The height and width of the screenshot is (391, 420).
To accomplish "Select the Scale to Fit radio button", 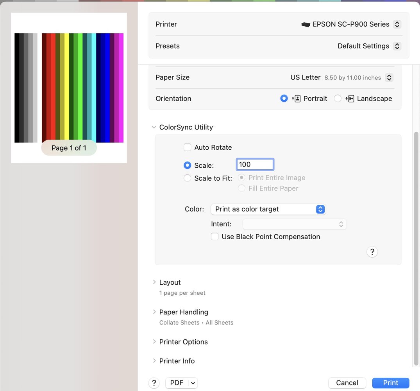I will (x=188, y=178).
